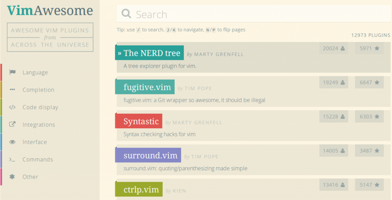The height and width of the screenshot is (200, 392).
Task: Click the 6647 stars count
Action: pyautogui.click(x=366, y=82)
